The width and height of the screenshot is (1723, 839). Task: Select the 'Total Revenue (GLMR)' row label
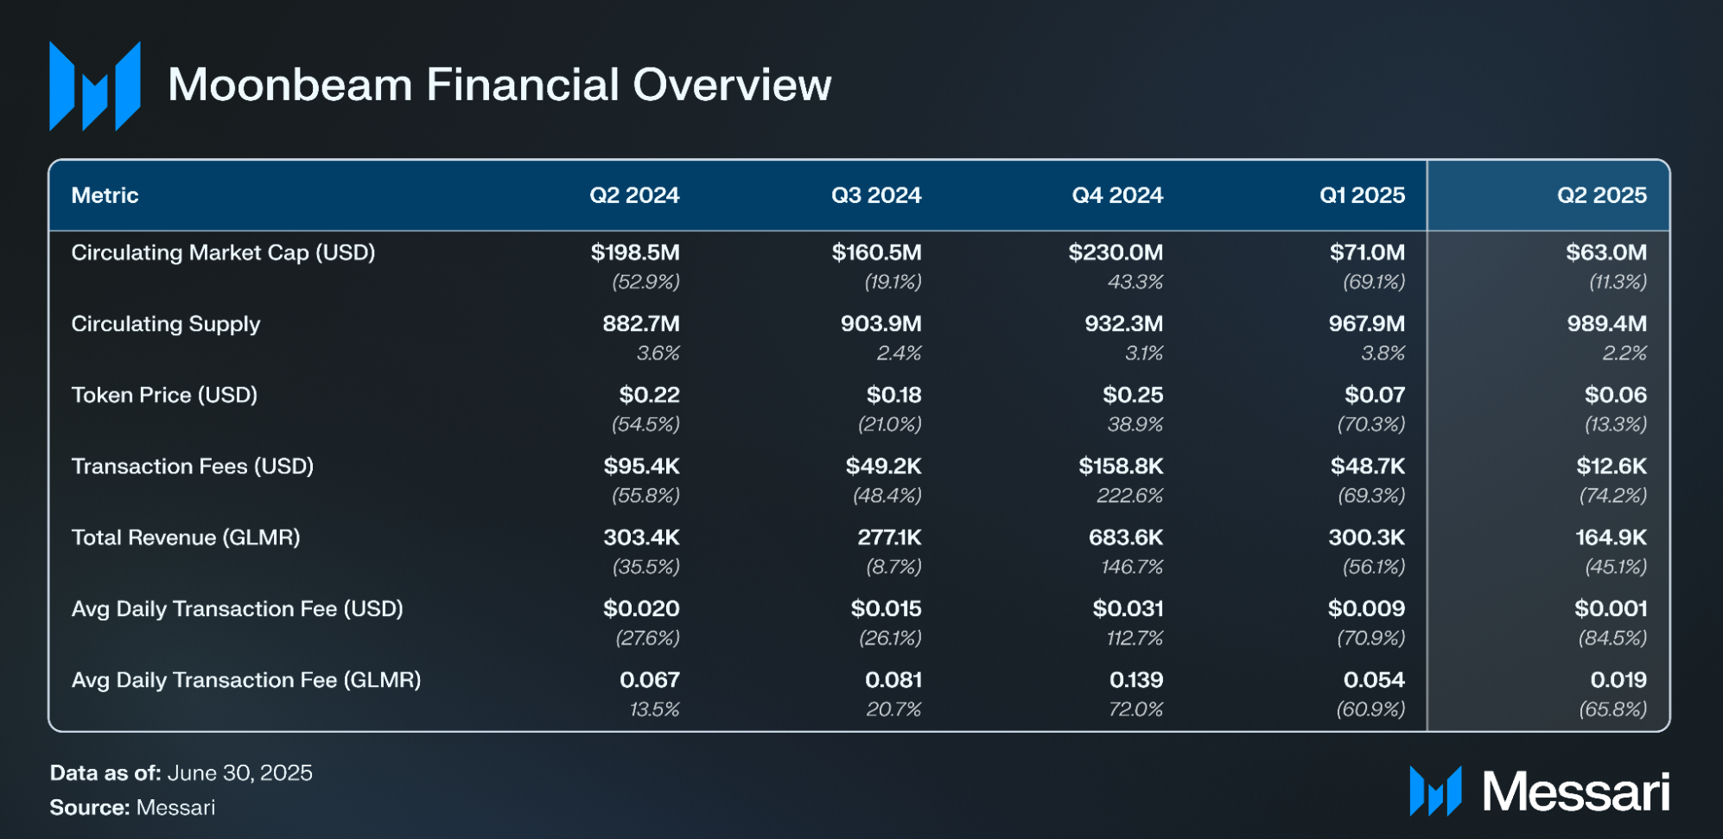pos(186,537)
